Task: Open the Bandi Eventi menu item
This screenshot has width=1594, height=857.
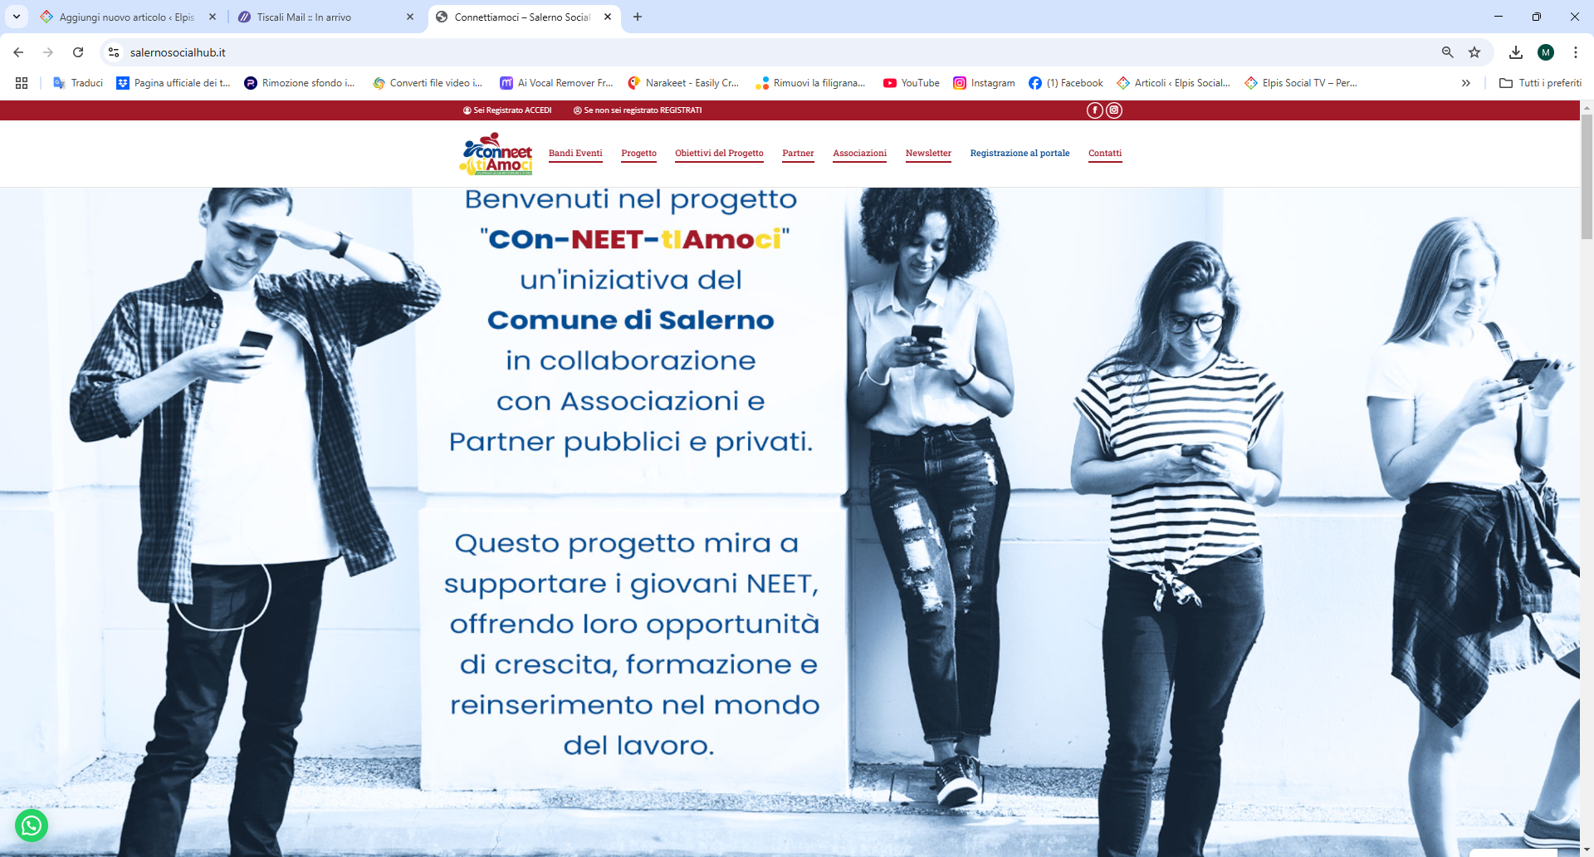Action: pyautogui.click(x=575, y=154)
